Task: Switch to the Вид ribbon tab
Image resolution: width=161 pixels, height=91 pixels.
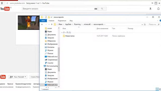Action: click(x=71, y=21)
